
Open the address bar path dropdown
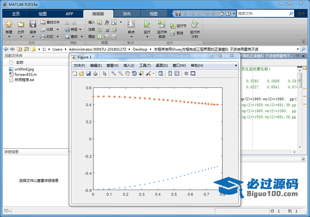(x=298, y=49)
